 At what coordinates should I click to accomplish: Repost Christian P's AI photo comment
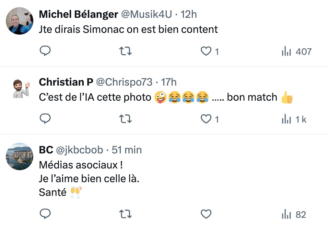pos(125,119)
